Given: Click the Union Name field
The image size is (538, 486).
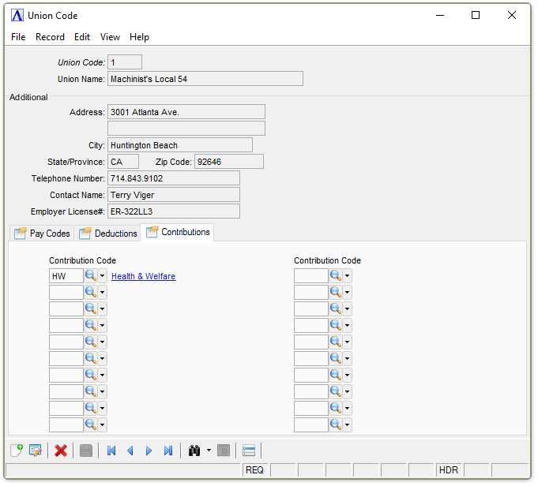Looking at the screenshot, I should click(x=205, y=79).
